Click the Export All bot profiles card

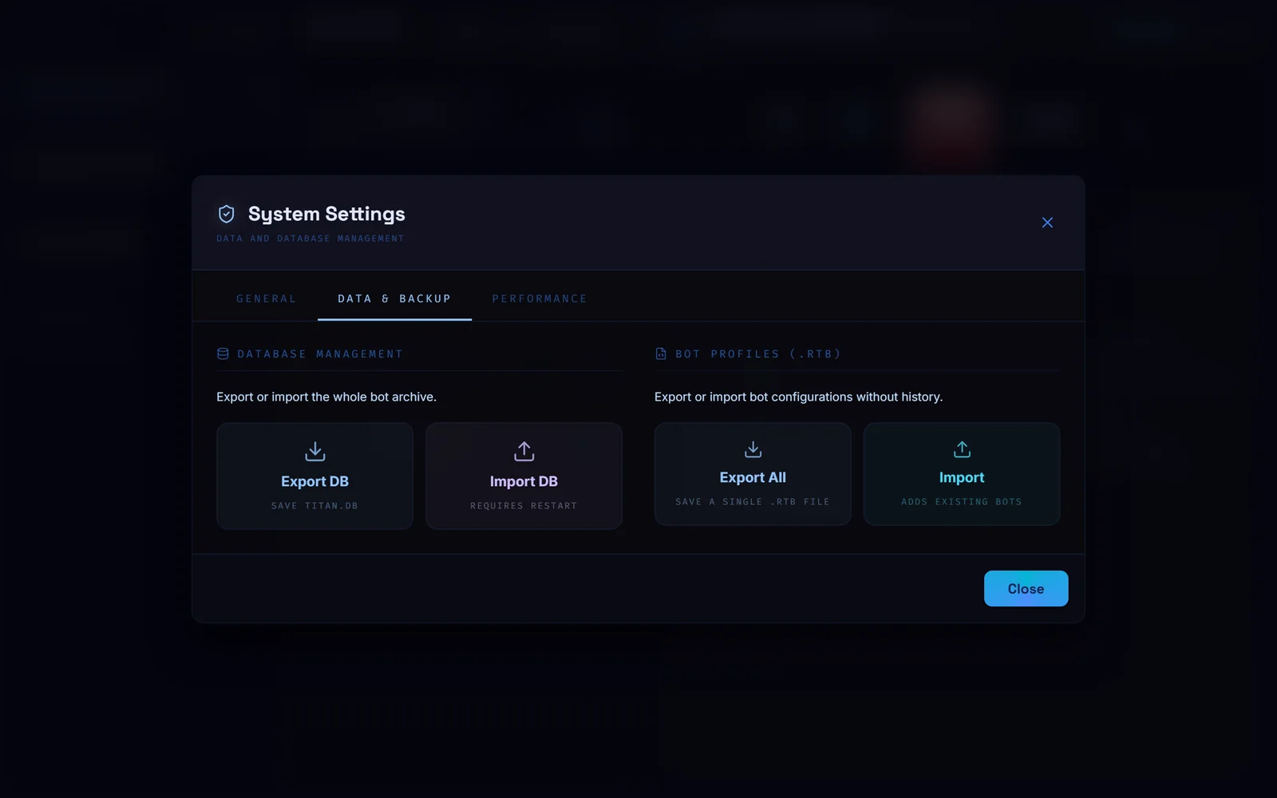(753, 474)
